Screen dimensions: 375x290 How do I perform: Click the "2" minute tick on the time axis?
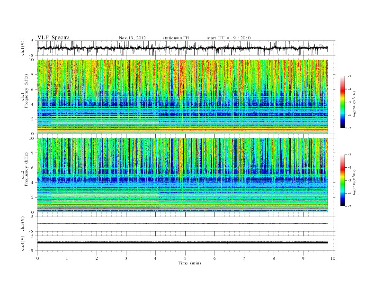[97, 258]
